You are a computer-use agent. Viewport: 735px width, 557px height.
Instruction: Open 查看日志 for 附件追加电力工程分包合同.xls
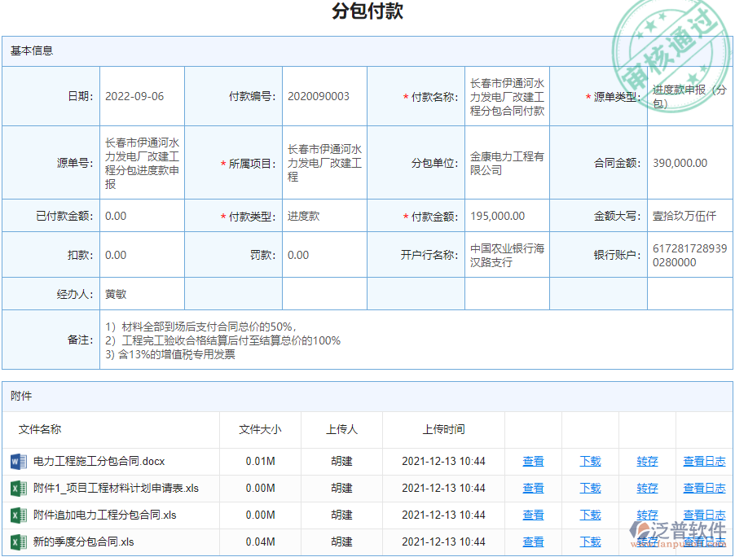click(x=704, y=515)
